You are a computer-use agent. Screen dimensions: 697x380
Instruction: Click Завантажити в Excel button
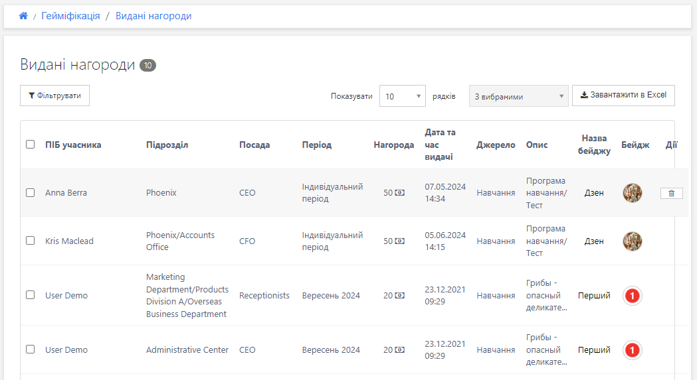[623, 95]
